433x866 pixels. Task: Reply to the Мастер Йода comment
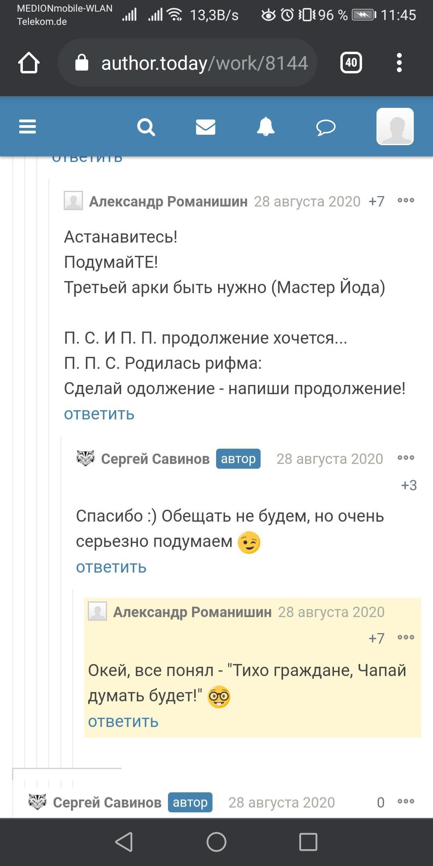coord(99,414)
